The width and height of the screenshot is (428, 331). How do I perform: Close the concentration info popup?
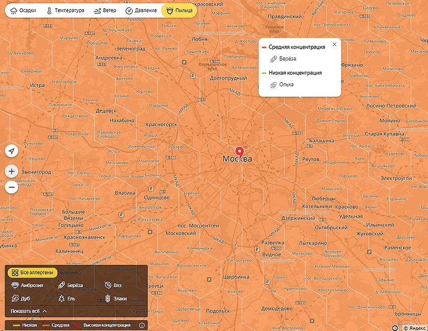point(334,44)
